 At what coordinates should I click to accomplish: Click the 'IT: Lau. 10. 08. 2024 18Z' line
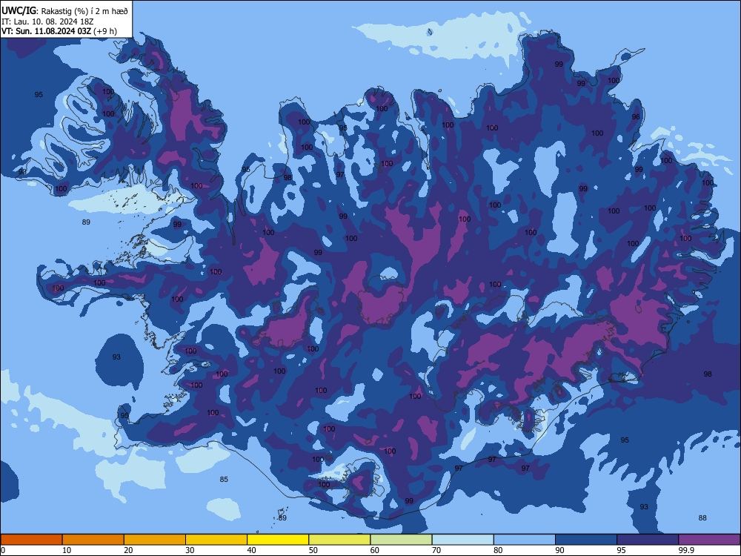coord(47,21)
